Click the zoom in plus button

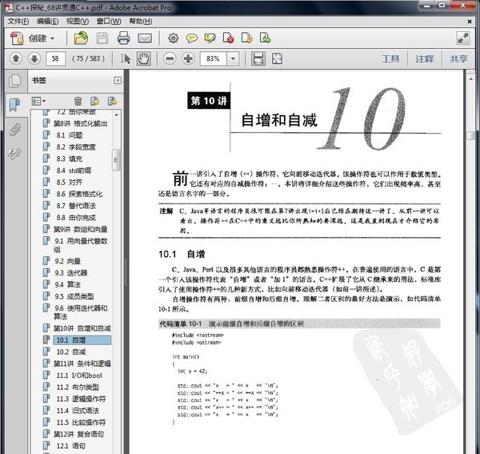(188, 58)
